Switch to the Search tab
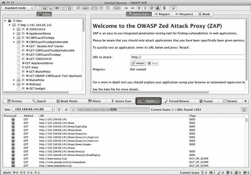The image size is (251, 175). [39, 101]
